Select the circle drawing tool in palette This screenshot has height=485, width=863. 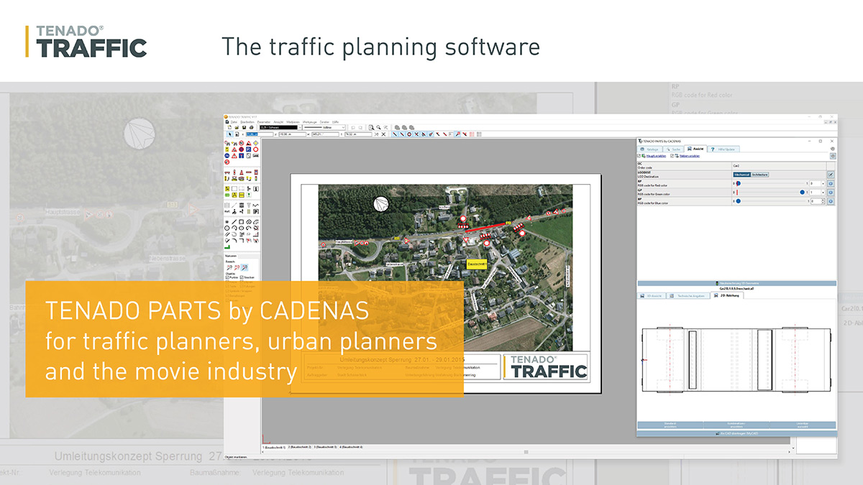pyautogui.click(x=227, y=228)
